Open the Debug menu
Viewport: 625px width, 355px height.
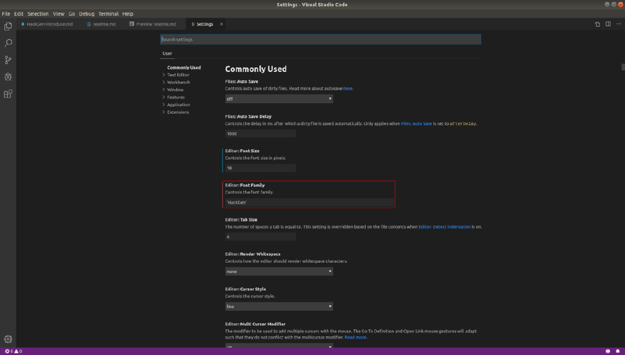point(87,14)
